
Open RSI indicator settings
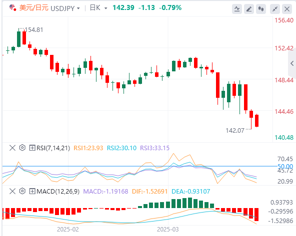pos(22,148)
